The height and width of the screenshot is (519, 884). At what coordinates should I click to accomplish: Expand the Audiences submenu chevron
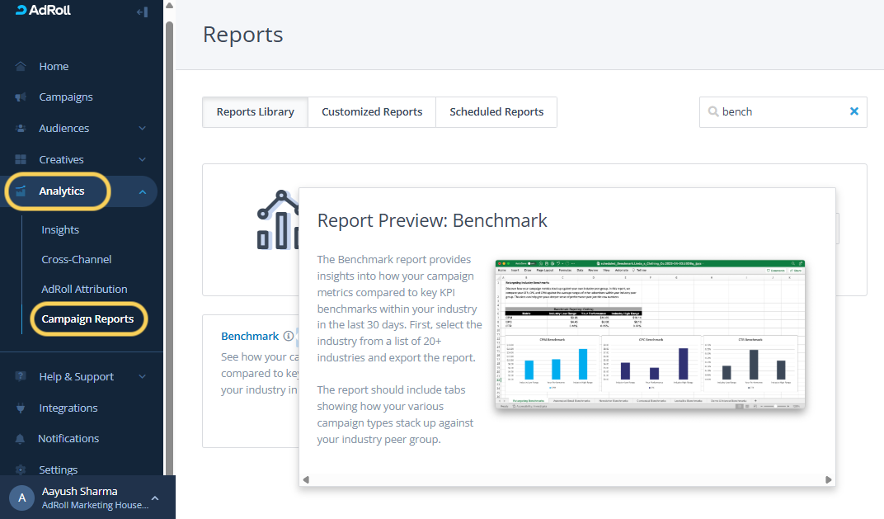point(142,129)
